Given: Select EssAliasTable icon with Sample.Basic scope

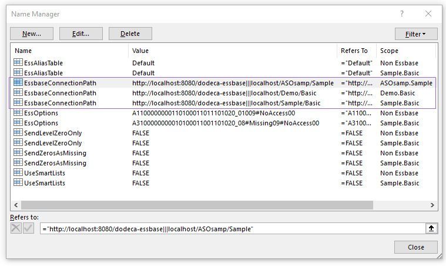Looking at the screenshot, I should pos(18,72).
